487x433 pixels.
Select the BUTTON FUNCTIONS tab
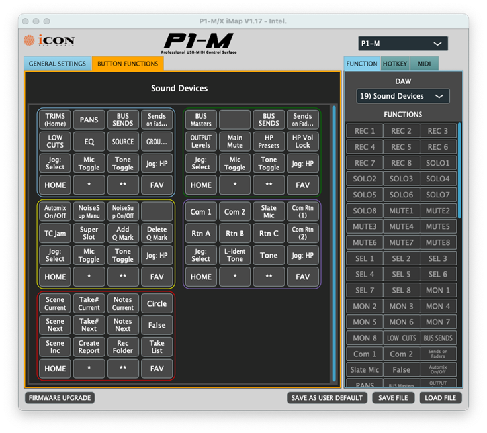point(128,64)
